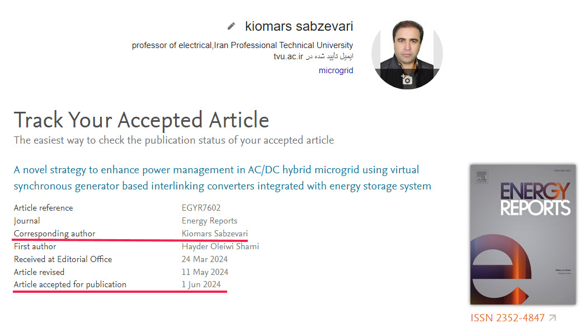Click the add photo camera icon

406,79
